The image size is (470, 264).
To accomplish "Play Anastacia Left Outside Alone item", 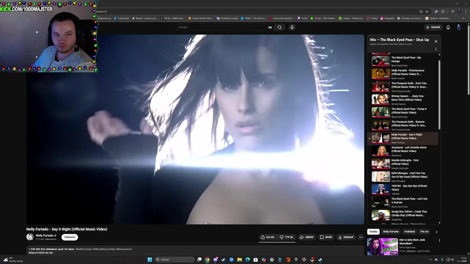I will (x=403, y=151).
